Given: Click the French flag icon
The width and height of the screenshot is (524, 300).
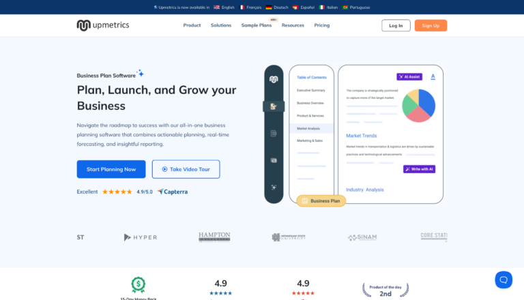Looking at the screenshot, I should (x=242, y=7).
